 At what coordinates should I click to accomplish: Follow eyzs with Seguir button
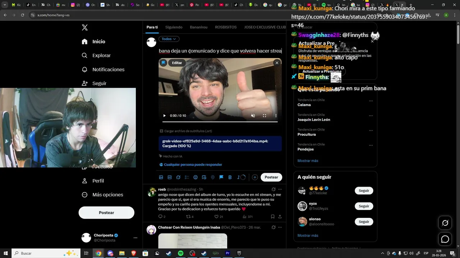[364, 206]
